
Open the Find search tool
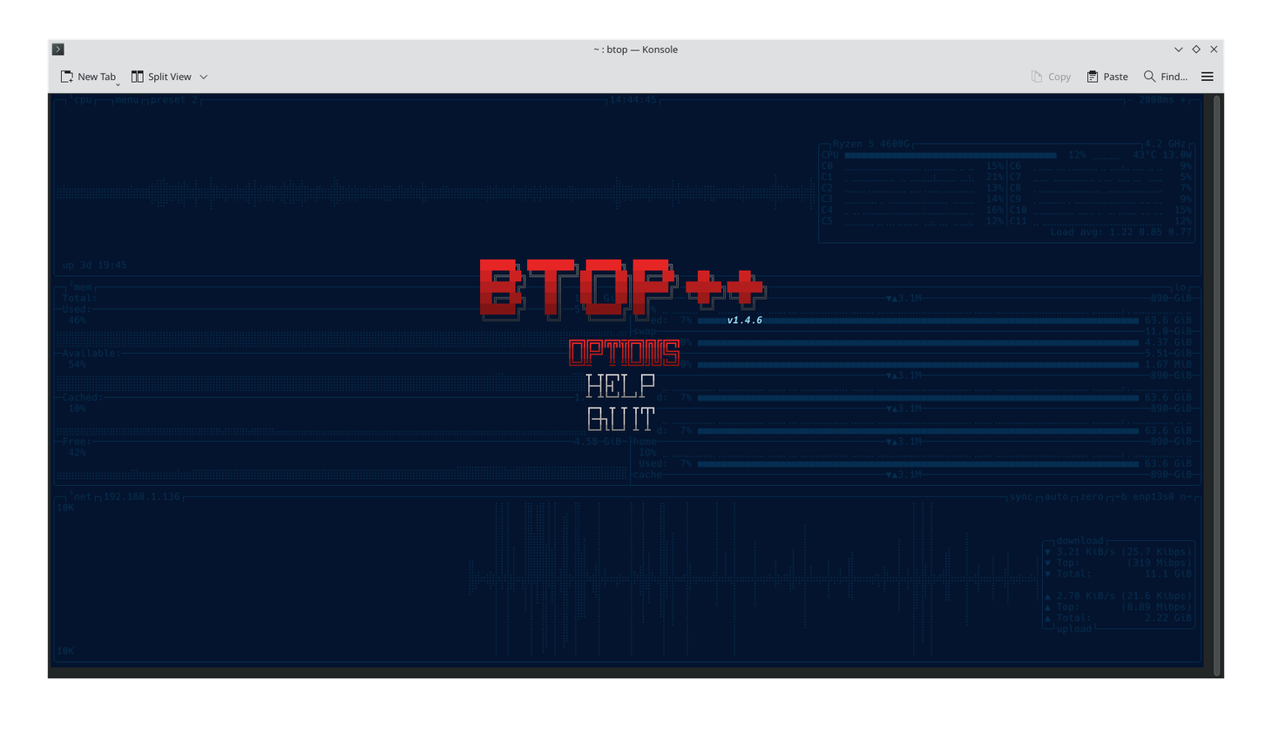point(1166,77)
